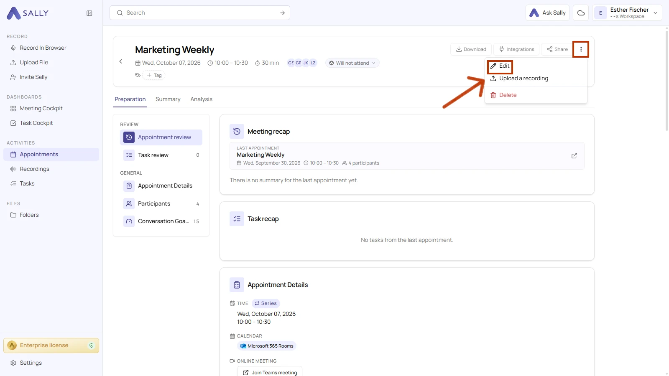Submit search with the arrow icon
This screenshot has height=376, width=669.
click(x=283, y=13)
